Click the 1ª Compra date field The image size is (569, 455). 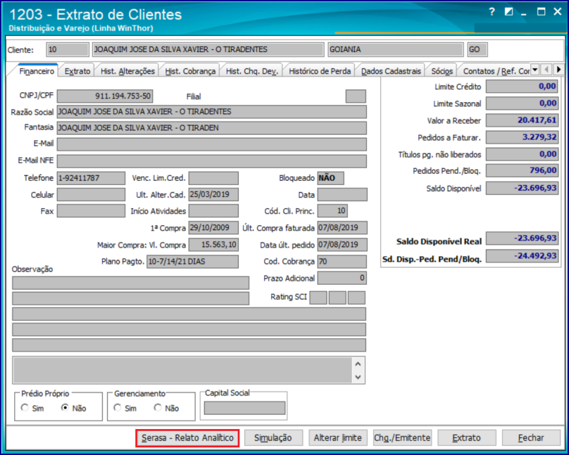[x=213, y=228]
